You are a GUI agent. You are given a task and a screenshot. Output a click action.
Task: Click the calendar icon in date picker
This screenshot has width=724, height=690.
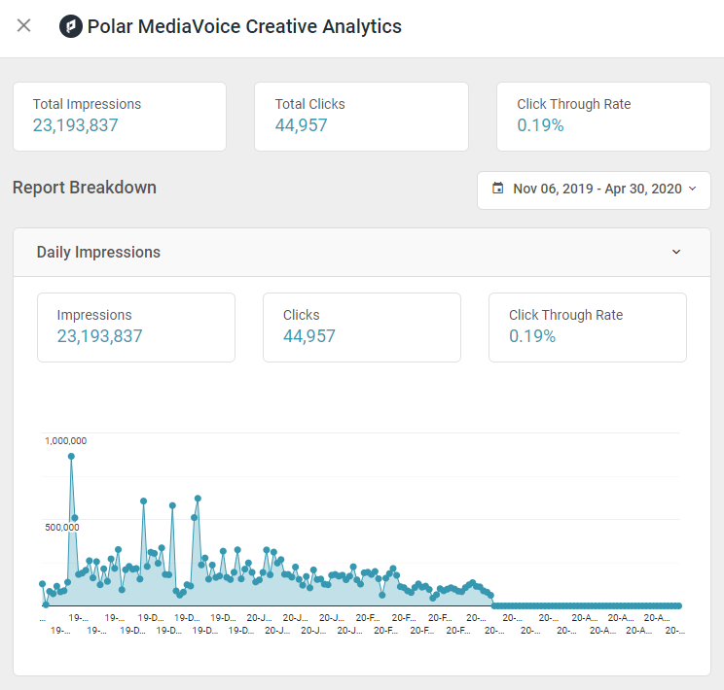498,189
